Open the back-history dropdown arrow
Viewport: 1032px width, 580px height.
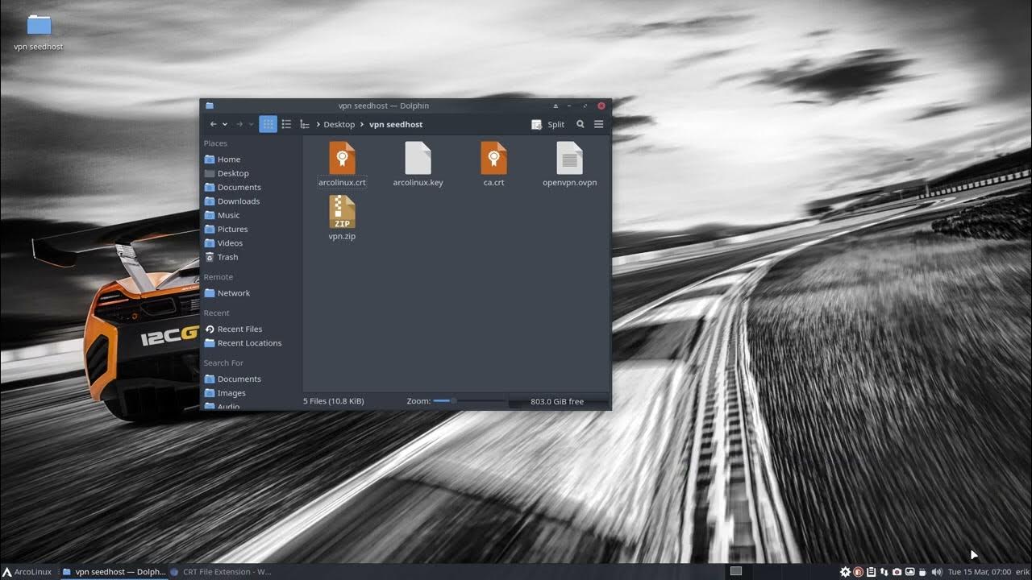tap(225, 124)
